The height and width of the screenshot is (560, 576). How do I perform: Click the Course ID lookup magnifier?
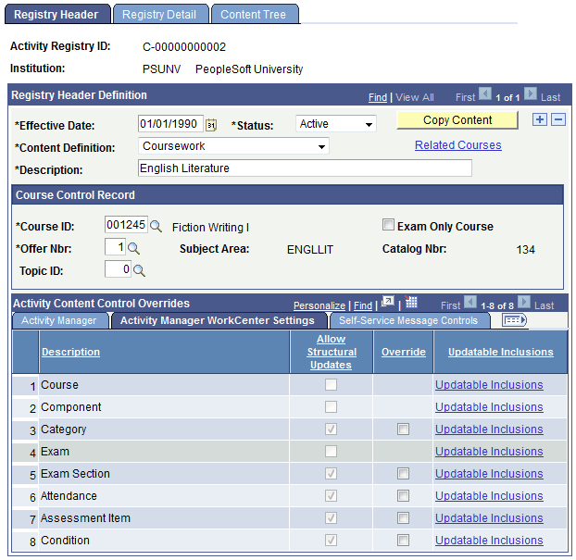(156, 226)
